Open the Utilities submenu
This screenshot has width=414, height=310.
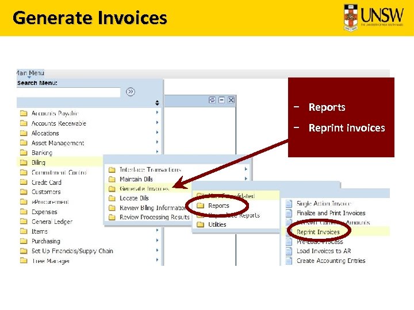217,224
